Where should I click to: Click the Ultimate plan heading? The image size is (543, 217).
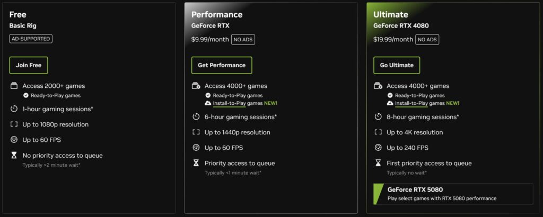click(x=390, y=14)
